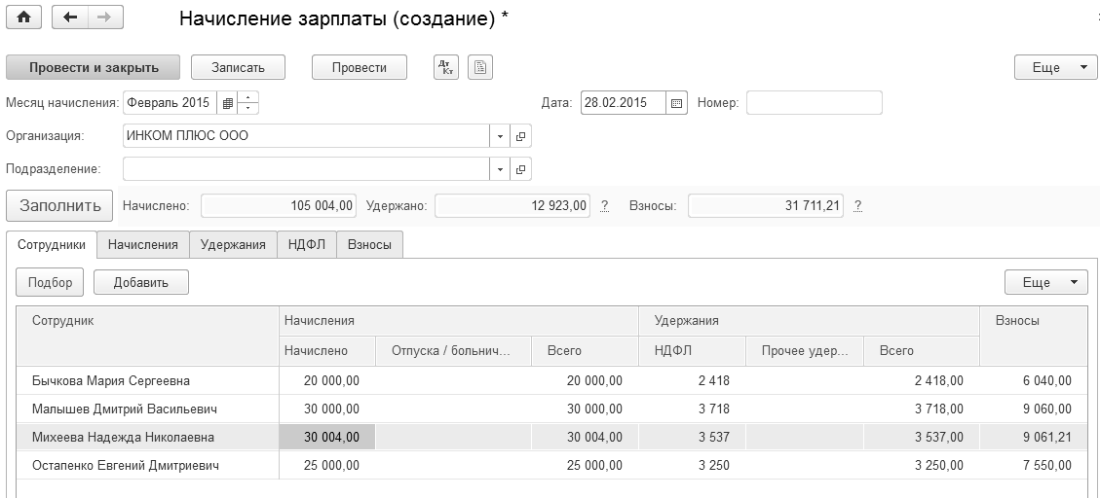Open the month picker for Месяц начисления
1100x498 pixels.
click(227, 103)
